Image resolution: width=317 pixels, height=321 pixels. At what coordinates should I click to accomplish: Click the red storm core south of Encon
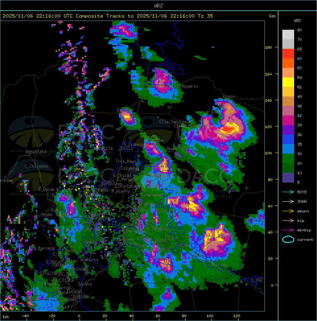point(227,130)
